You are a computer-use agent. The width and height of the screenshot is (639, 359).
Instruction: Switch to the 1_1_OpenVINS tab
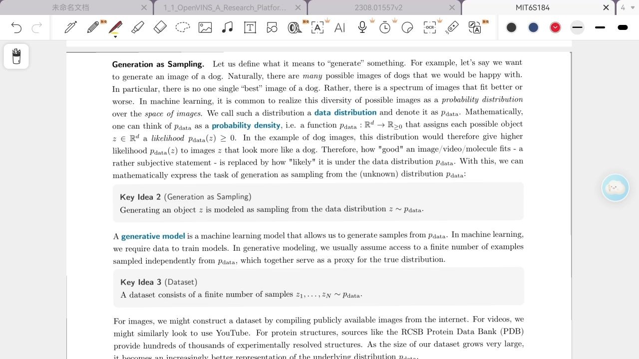click(225, 7)
